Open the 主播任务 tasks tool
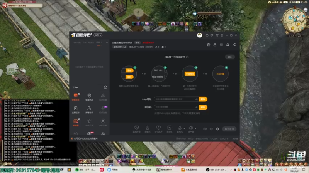This screenshot has width=309, height=173. coord(76,110)
